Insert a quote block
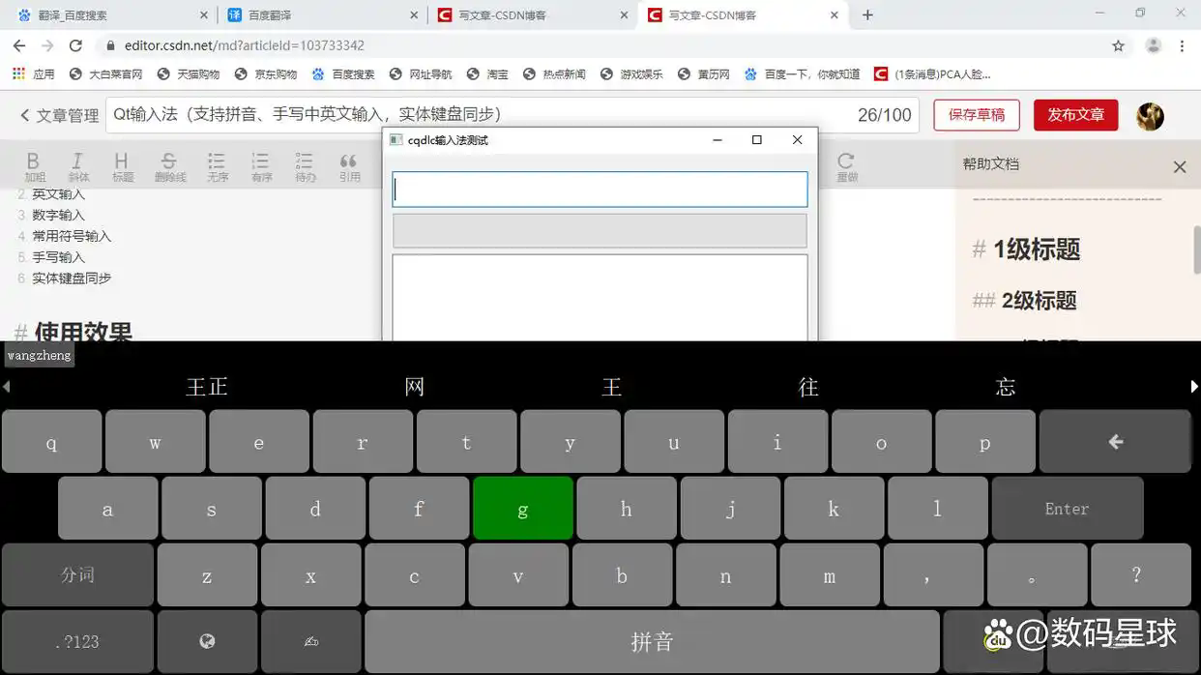The width and height of the screenshot is (1201, 675). [348, 165]
